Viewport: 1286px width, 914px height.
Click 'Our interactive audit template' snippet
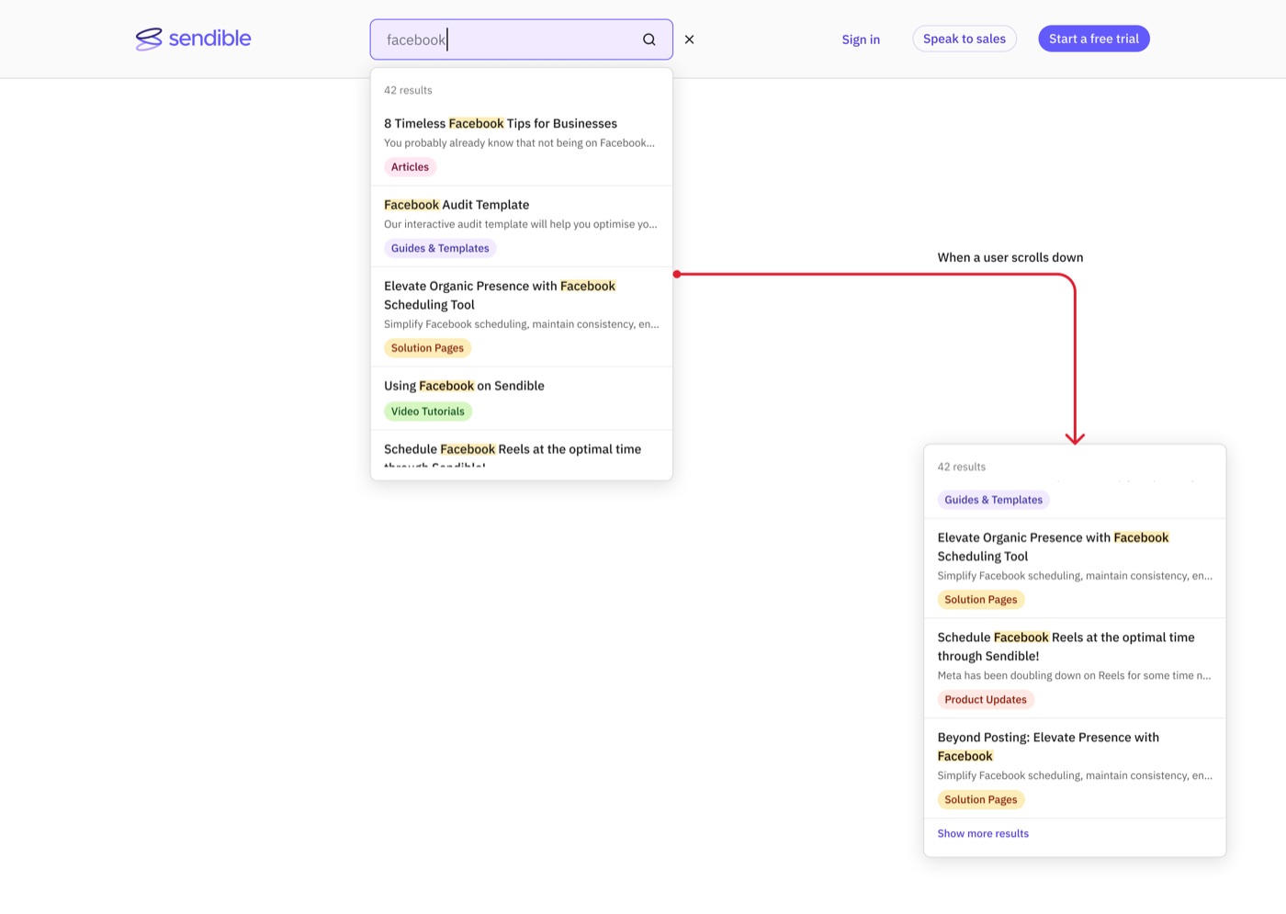(521, 224)
